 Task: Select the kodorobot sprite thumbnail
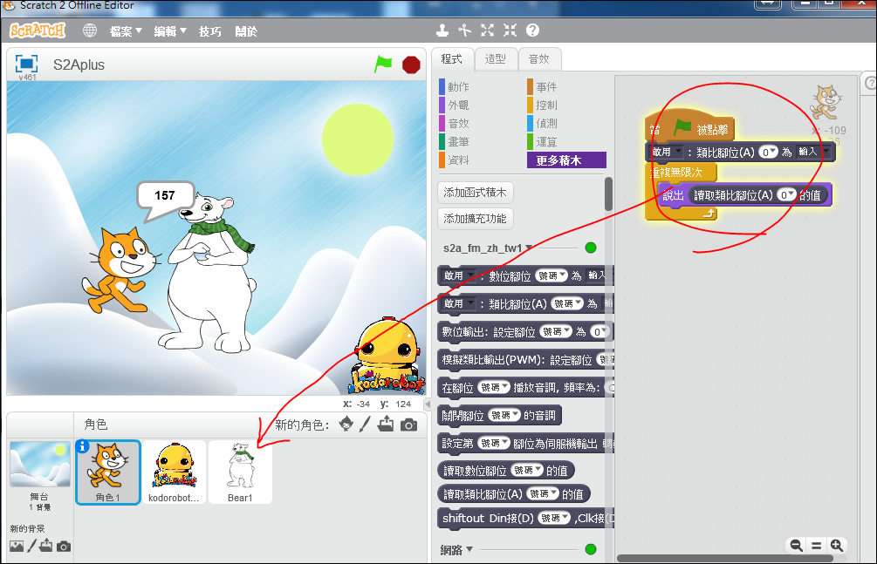(x=174, y=472)
